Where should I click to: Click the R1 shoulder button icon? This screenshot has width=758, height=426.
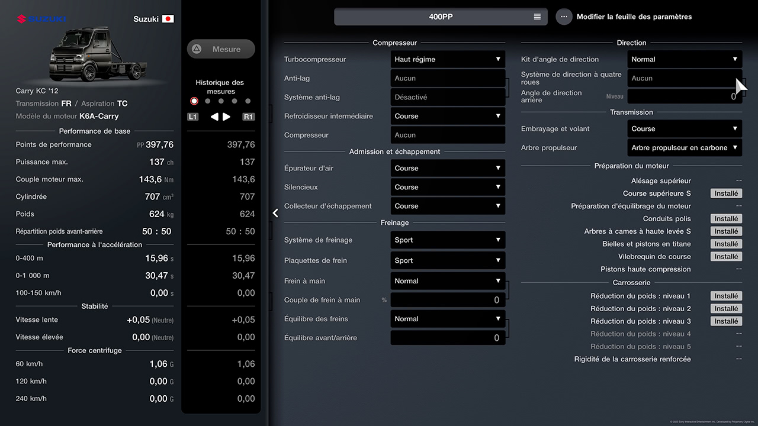point(249,117)
